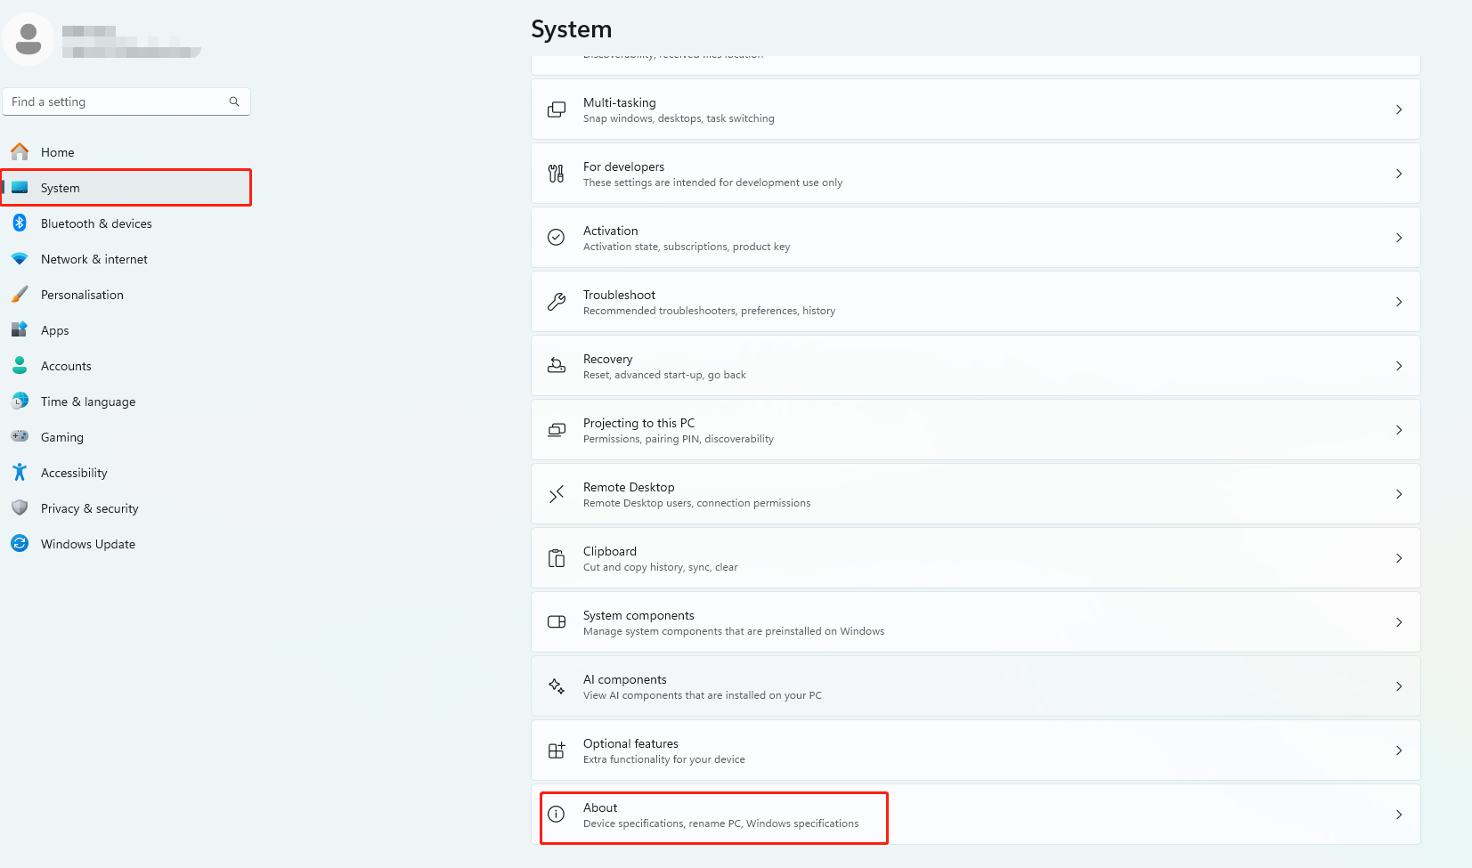This screenshot has width=1472, height=868.
Task: Click 'Manage system components' description text
Action: [x=734, y=631]
